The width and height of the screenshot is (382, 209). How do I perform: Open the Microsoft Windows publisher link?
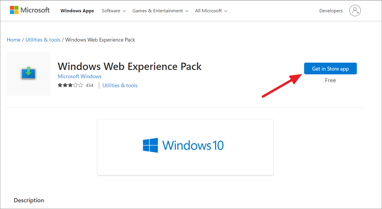point(79,76)
